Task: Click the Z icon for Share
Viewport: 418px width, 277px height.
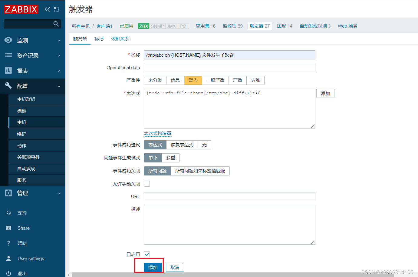Action: [x=8, y=228]
